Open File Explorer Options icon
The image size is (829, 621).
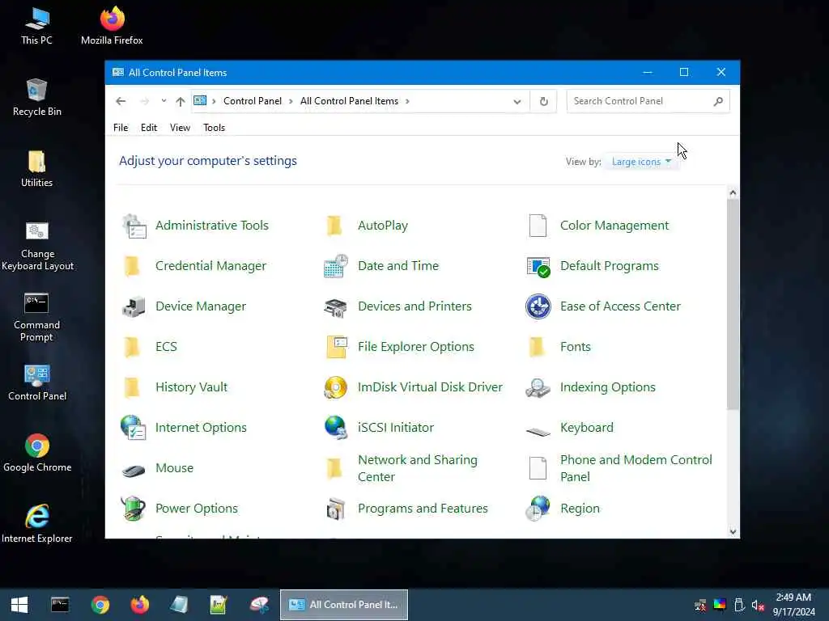(336, 347)
